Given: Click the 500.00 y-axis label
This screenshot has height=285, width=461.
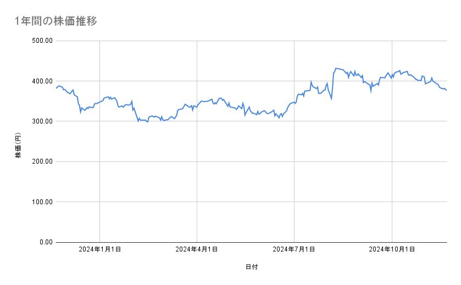Looking at the screenshot, I should click(41, 41).
